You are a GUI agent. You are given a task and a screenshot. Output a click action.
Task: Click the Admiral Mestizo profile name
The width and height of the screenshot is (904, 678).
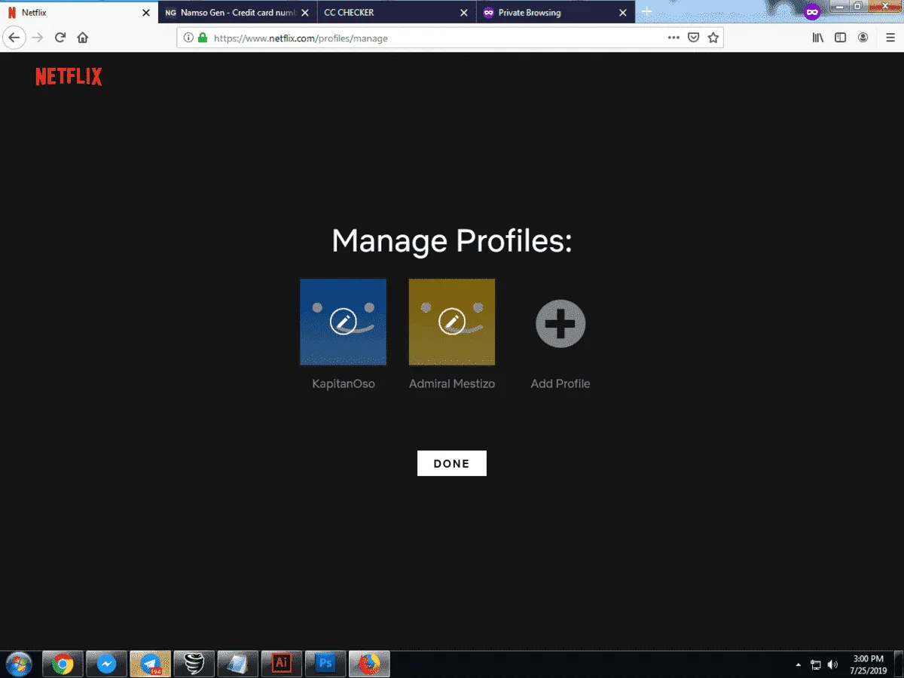click(x=452, y=383)
